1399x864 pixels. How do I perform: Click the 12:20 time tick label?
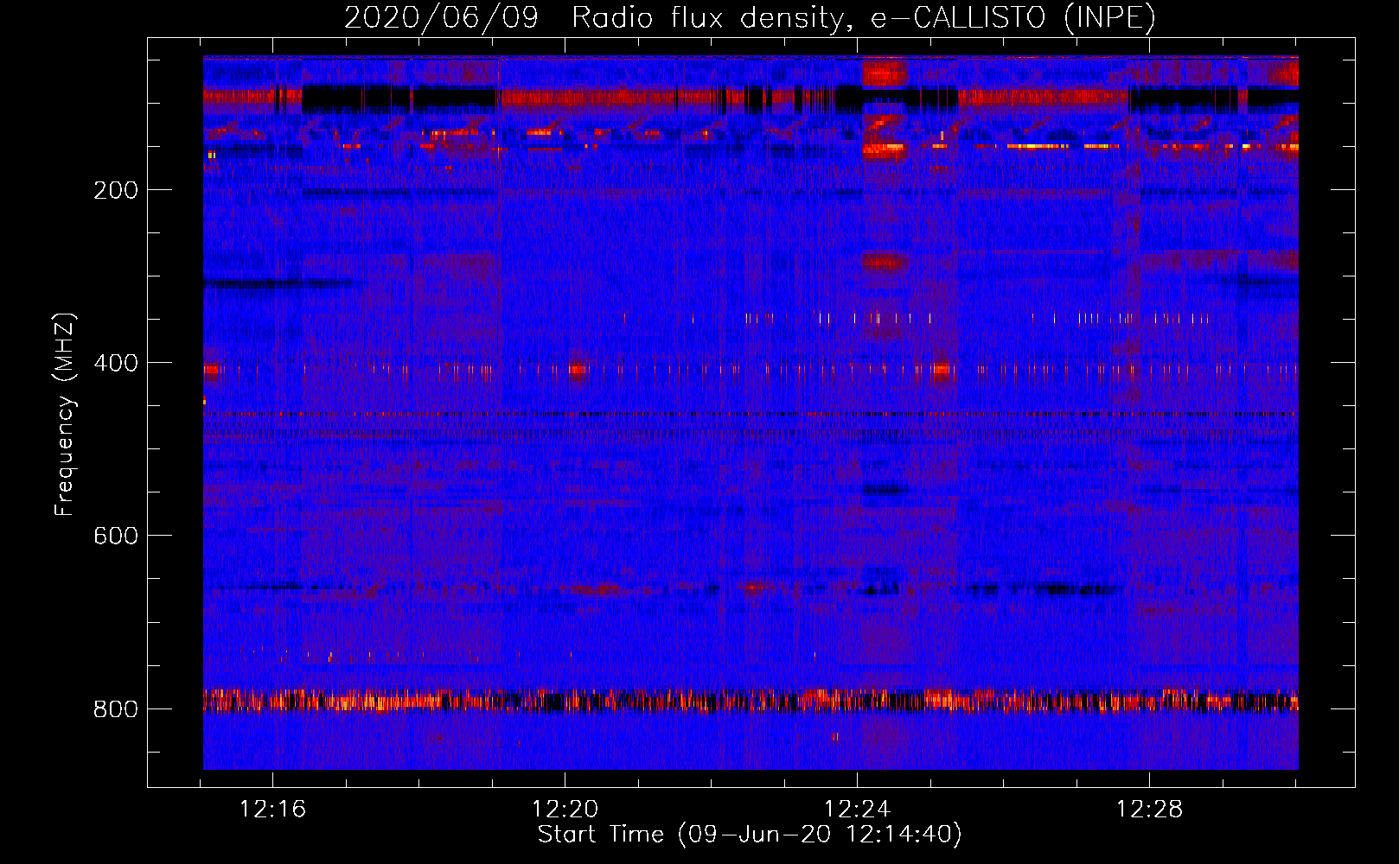[x=565, y=810]
